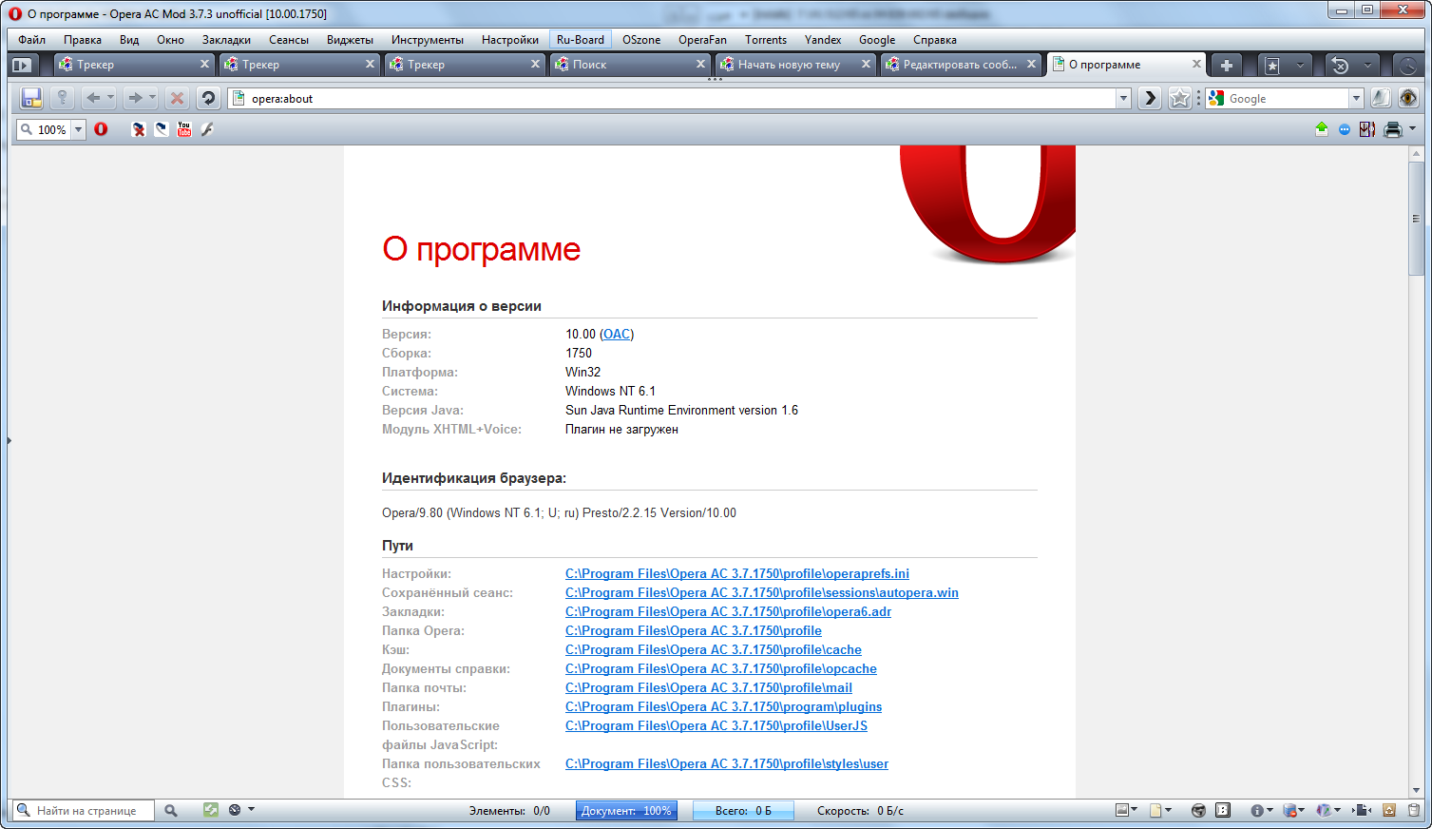Viewport: 1432px width, 829px height.
Task: Click the Flash icon in the toolbar
Action: [207, 129]
